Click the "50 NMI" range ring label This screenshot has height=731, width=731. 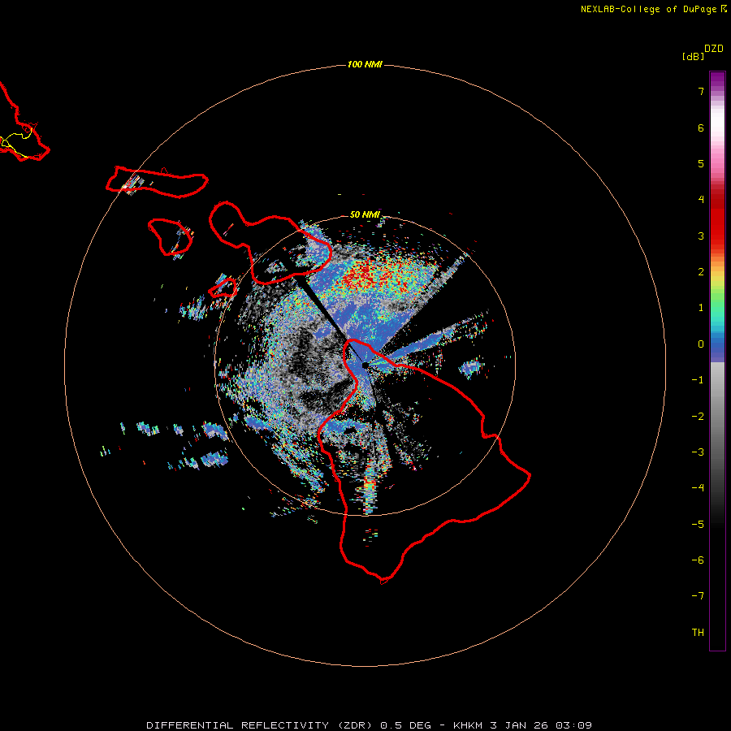(x=365, y=214)
